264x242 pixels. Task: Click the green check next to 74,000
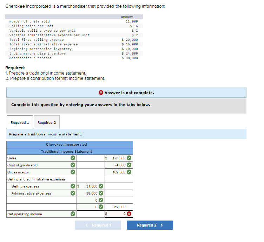coord(129,165)
